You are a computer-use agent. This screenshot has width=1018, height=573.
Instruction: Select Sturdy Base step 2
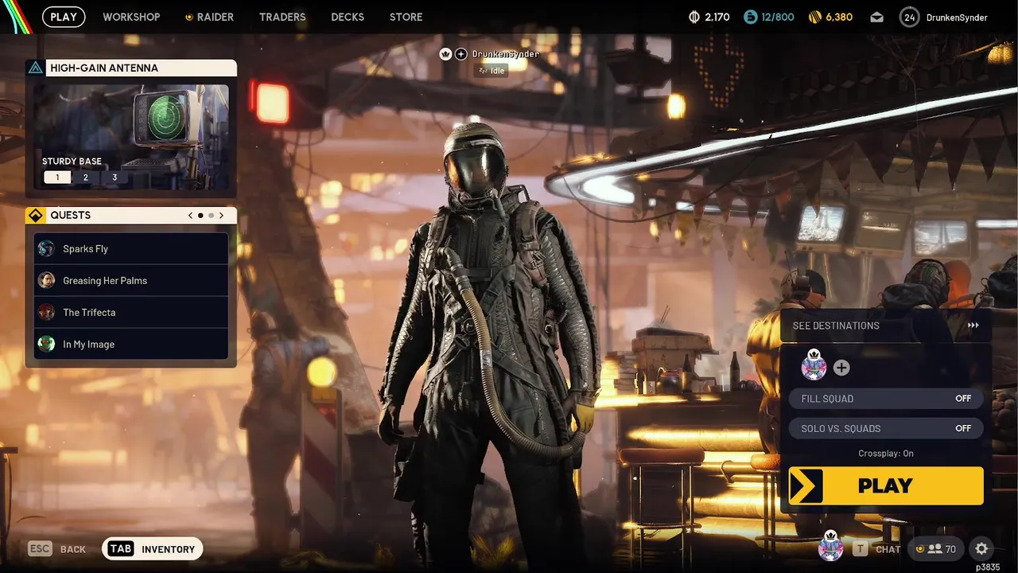(x=86, y=177)
